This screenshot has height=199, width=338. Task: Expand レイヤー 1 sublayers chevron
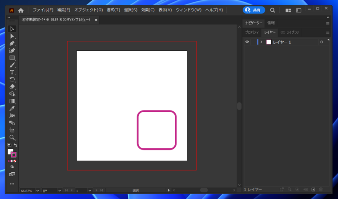point(261,42)
